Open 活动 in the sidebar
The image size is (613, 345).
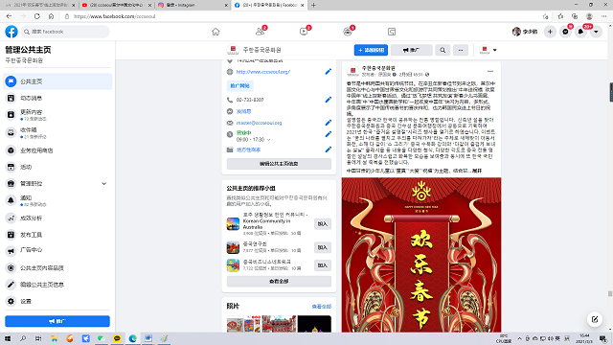pos(57,167)
